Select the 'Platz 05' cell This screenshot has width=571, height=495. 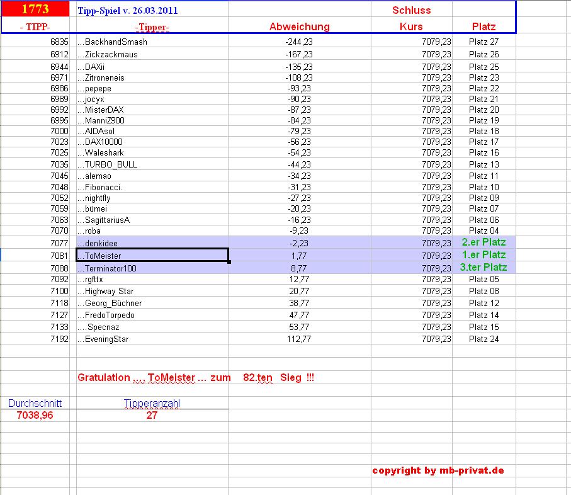pyautogui.click(x=483, y=280)
